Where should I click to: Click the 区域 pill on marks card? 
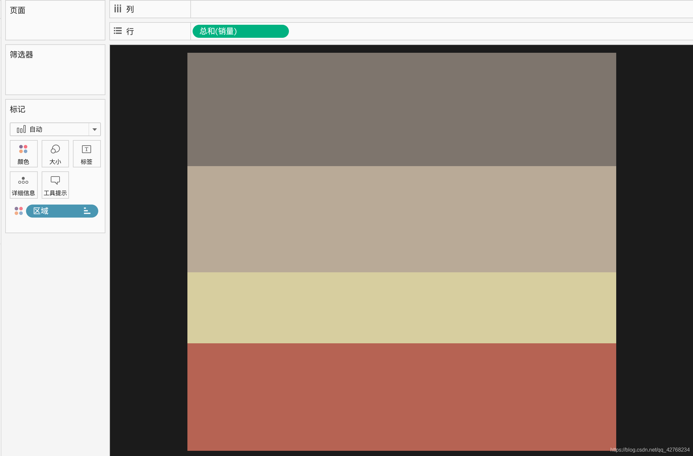click(x=62, y=211)
